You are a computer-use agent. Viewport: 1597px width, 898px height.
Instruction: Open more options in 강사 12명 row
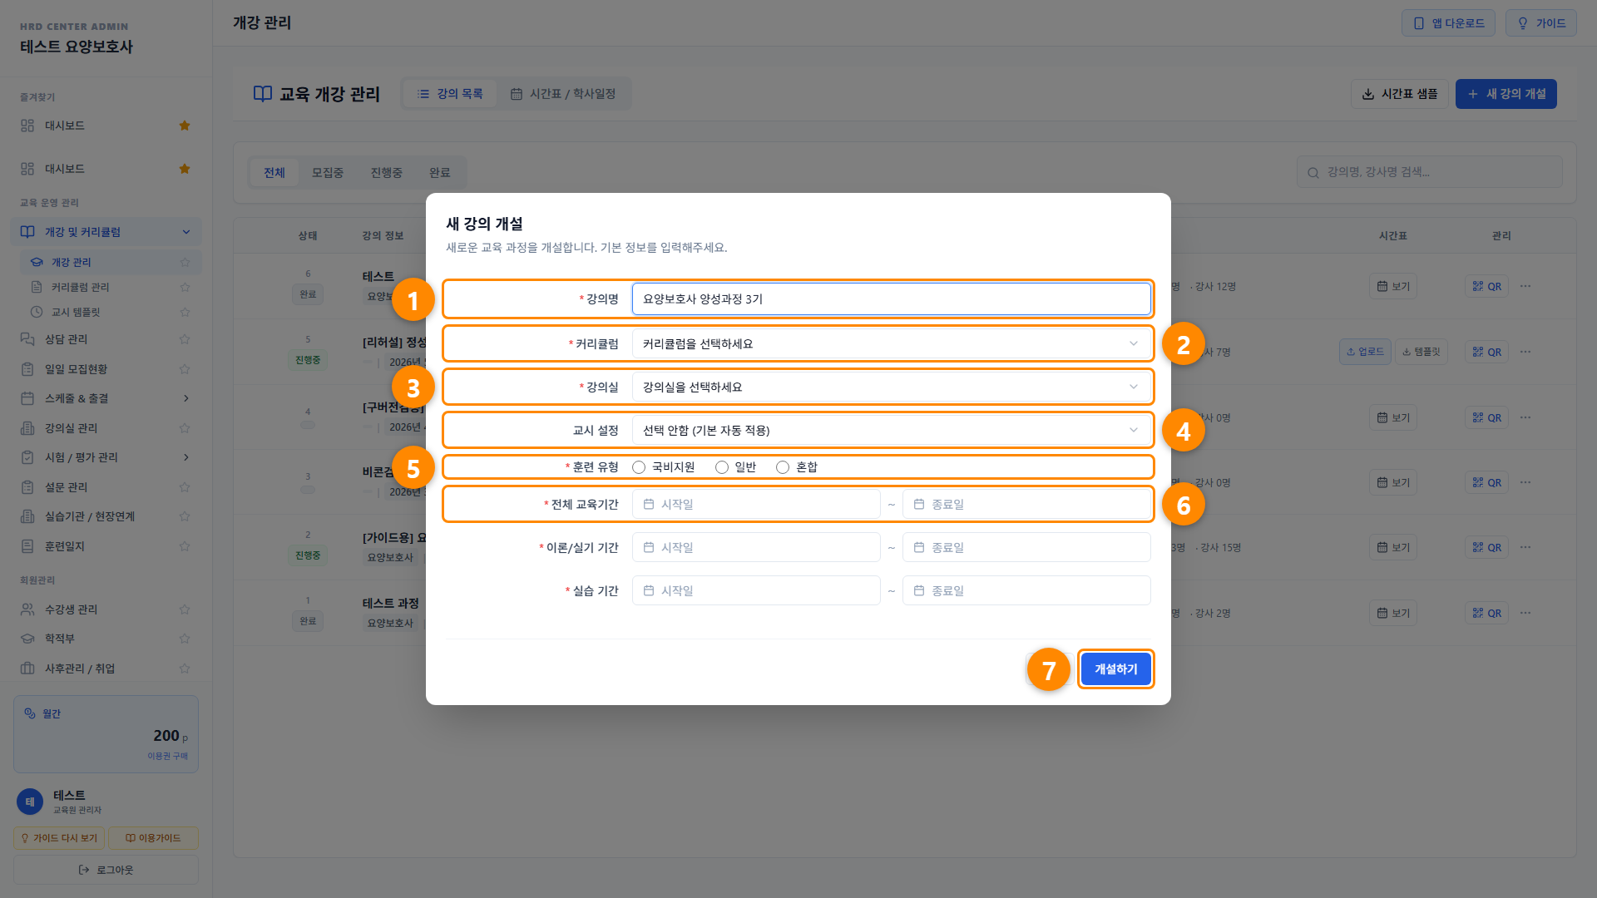point(1525,286)
